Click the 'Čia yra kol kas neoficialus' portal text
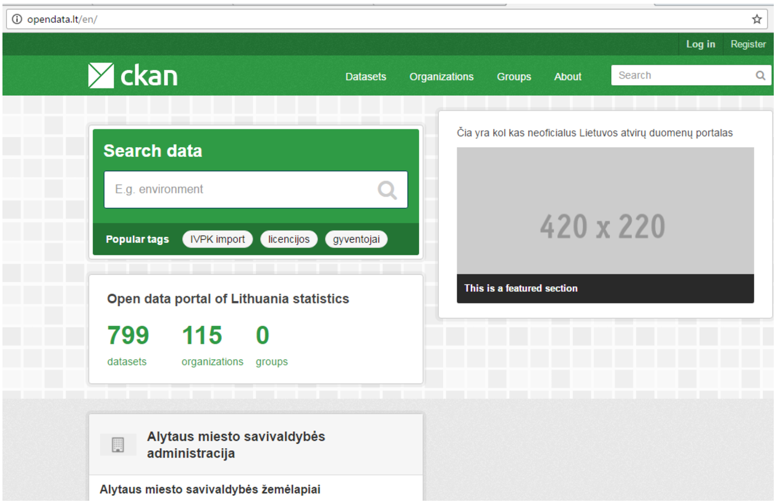Viewport: 775px width, 502px height. [x=595, y=133]
